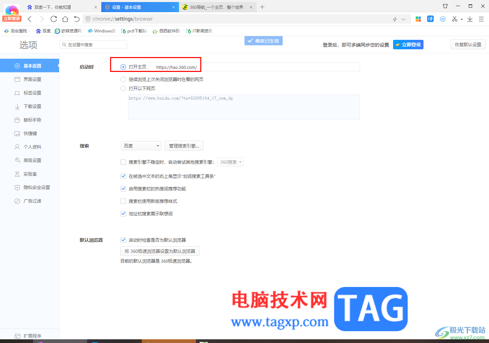Open the downloads manager arrow icon
The width and height of the screenshot is (489, 343).
pos(470,19)
